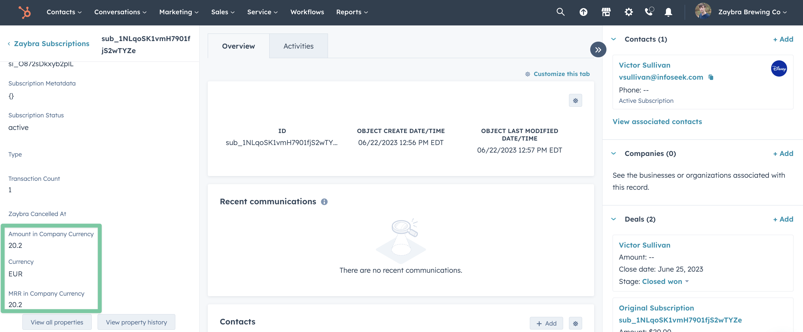This screenshot has height=332, width=803.
Task: Click the upgrade arrow icon
Action: pyautogui.click(x=583, y=12)
